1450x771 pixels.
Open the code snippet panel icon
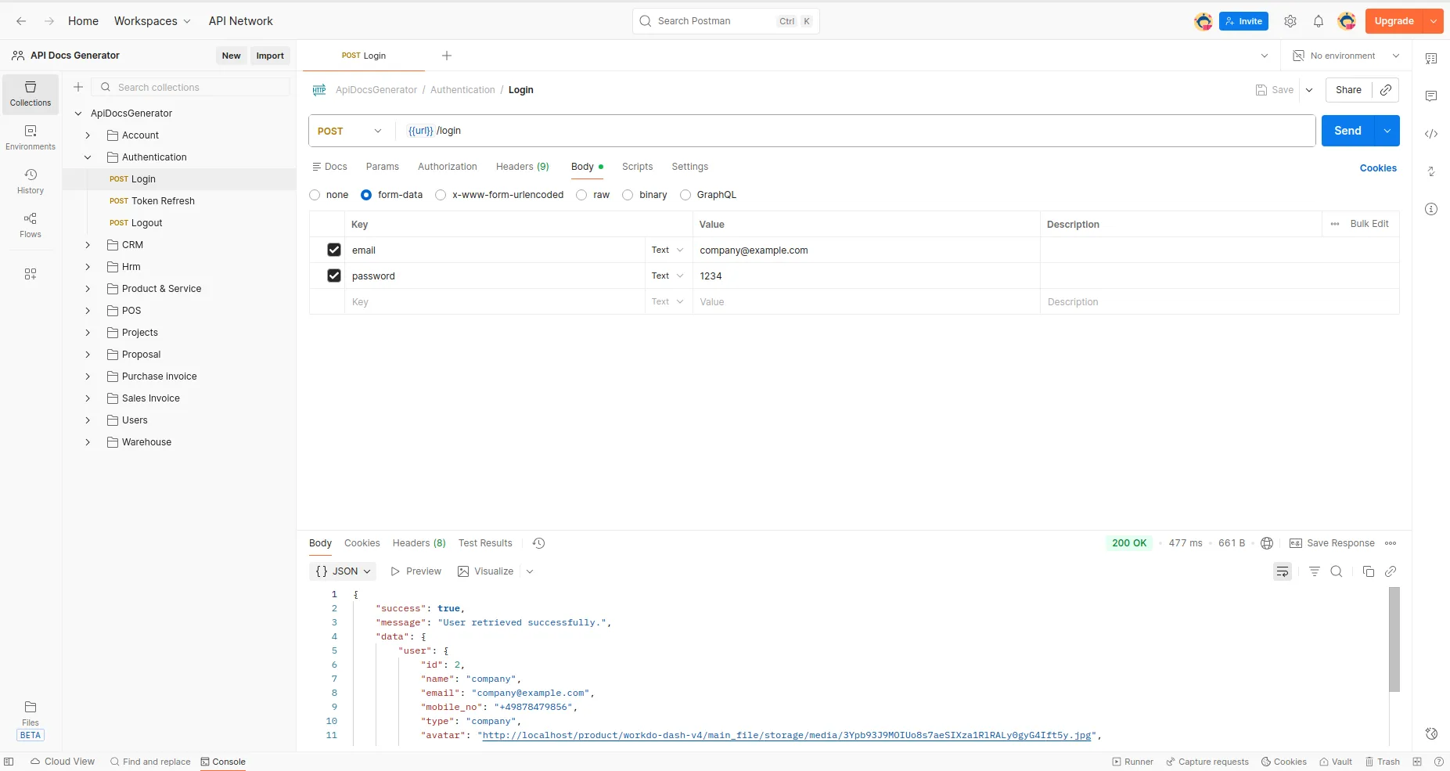1431,134
